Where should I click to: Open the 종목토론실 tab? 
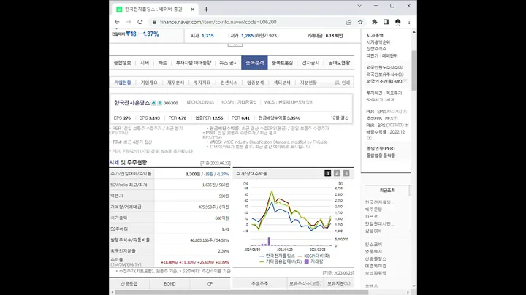pyautogui.click(x=283, y=63)
